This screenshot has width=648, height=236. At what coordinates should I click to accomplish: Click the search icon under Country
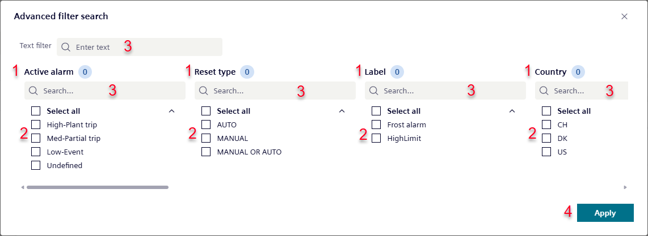544,91
